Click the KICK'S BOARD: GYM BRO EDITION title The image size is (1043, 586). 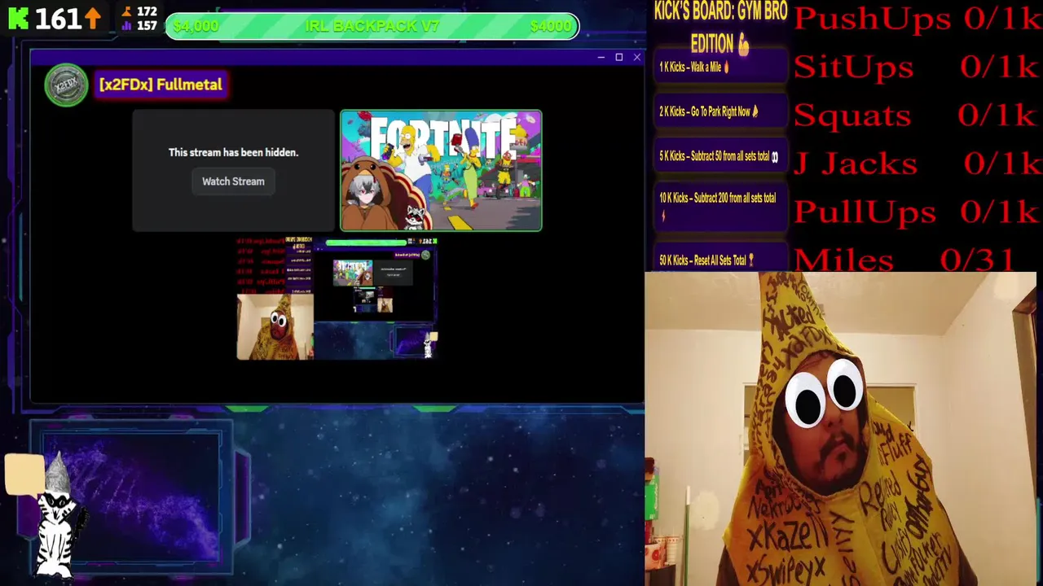pyautogui.click(x=720, y=28)
